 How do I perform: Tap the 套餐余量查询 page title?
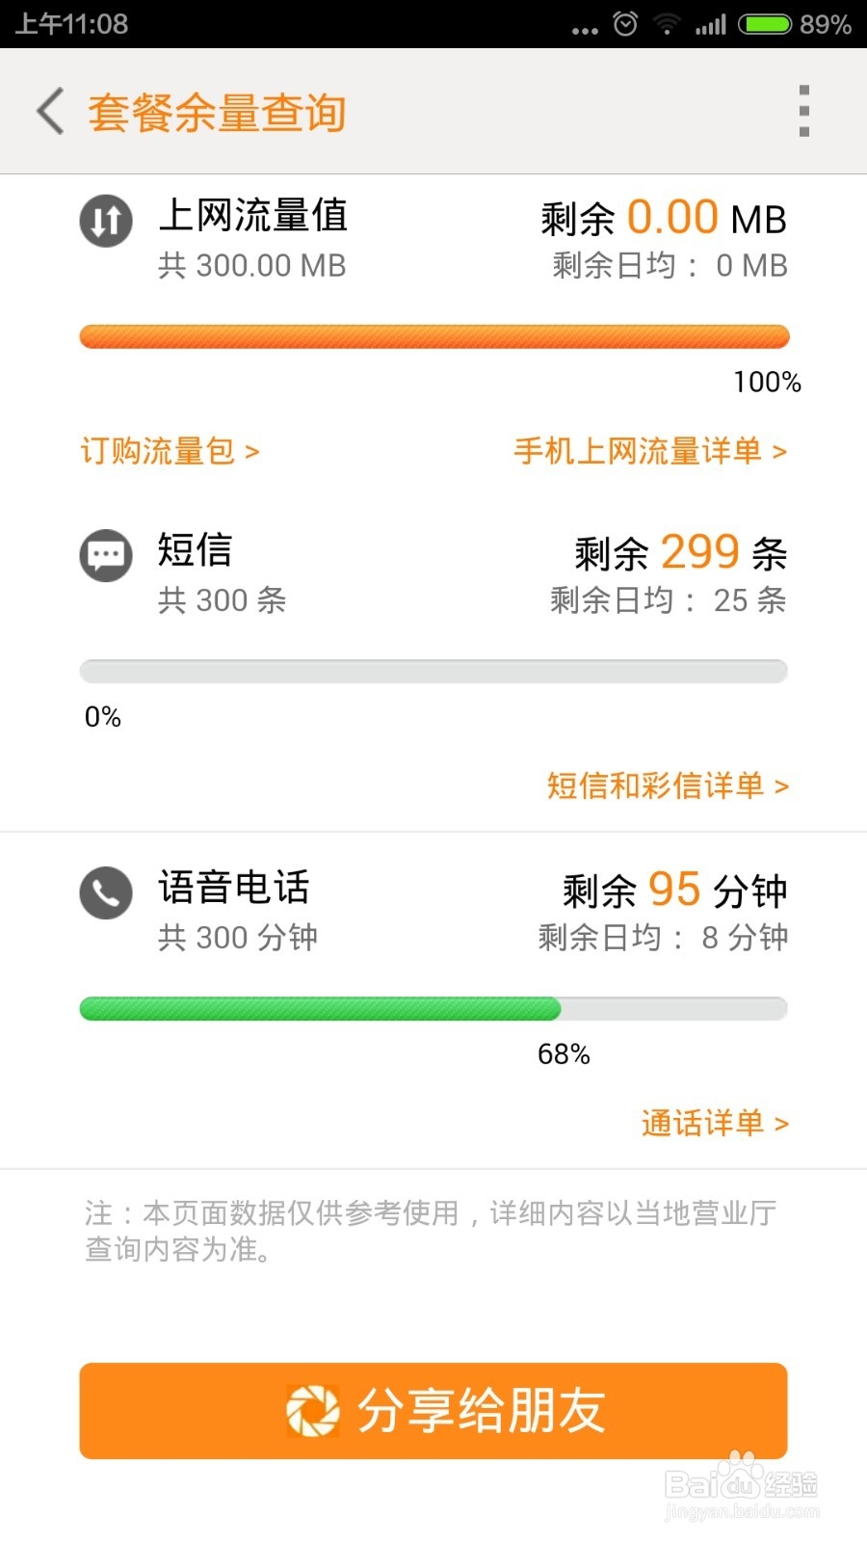[217, 112]
